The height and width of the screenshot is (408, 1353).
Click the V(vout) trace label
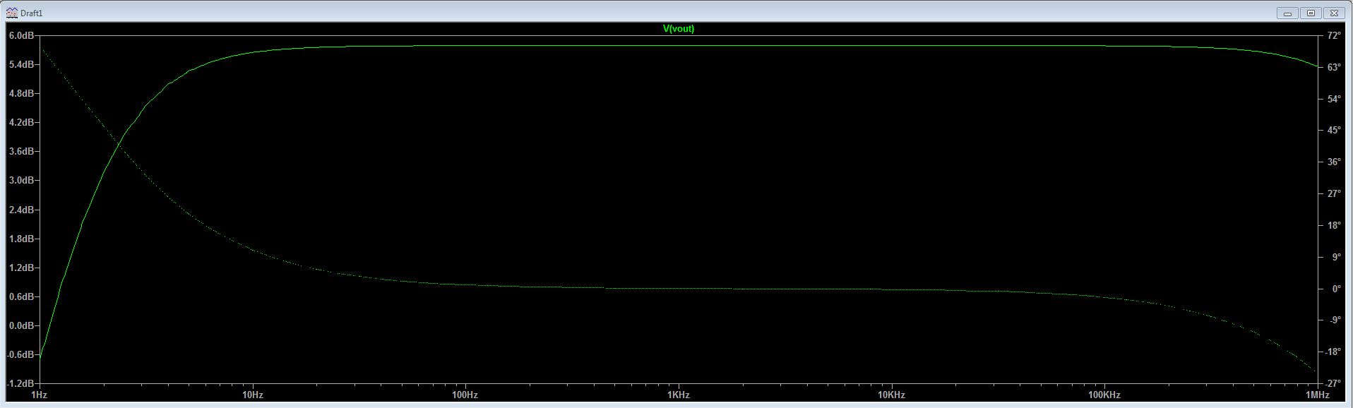(x=678, y=29)
